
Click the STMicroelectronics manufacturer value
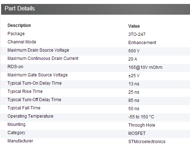(x=147, y=142)
